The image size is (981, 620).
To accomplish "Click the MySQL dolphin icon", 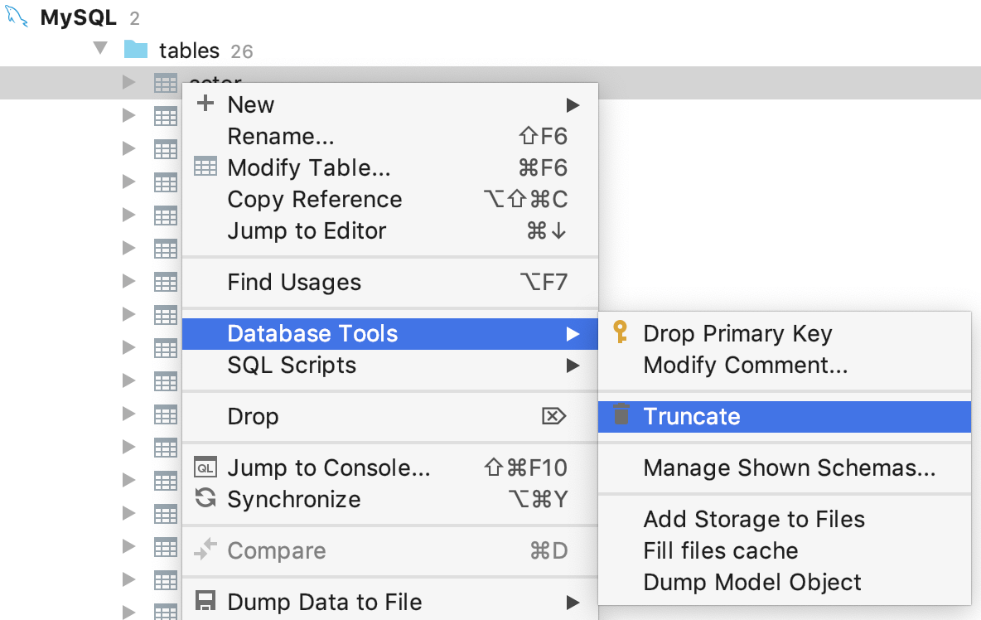I will [17, 16].
